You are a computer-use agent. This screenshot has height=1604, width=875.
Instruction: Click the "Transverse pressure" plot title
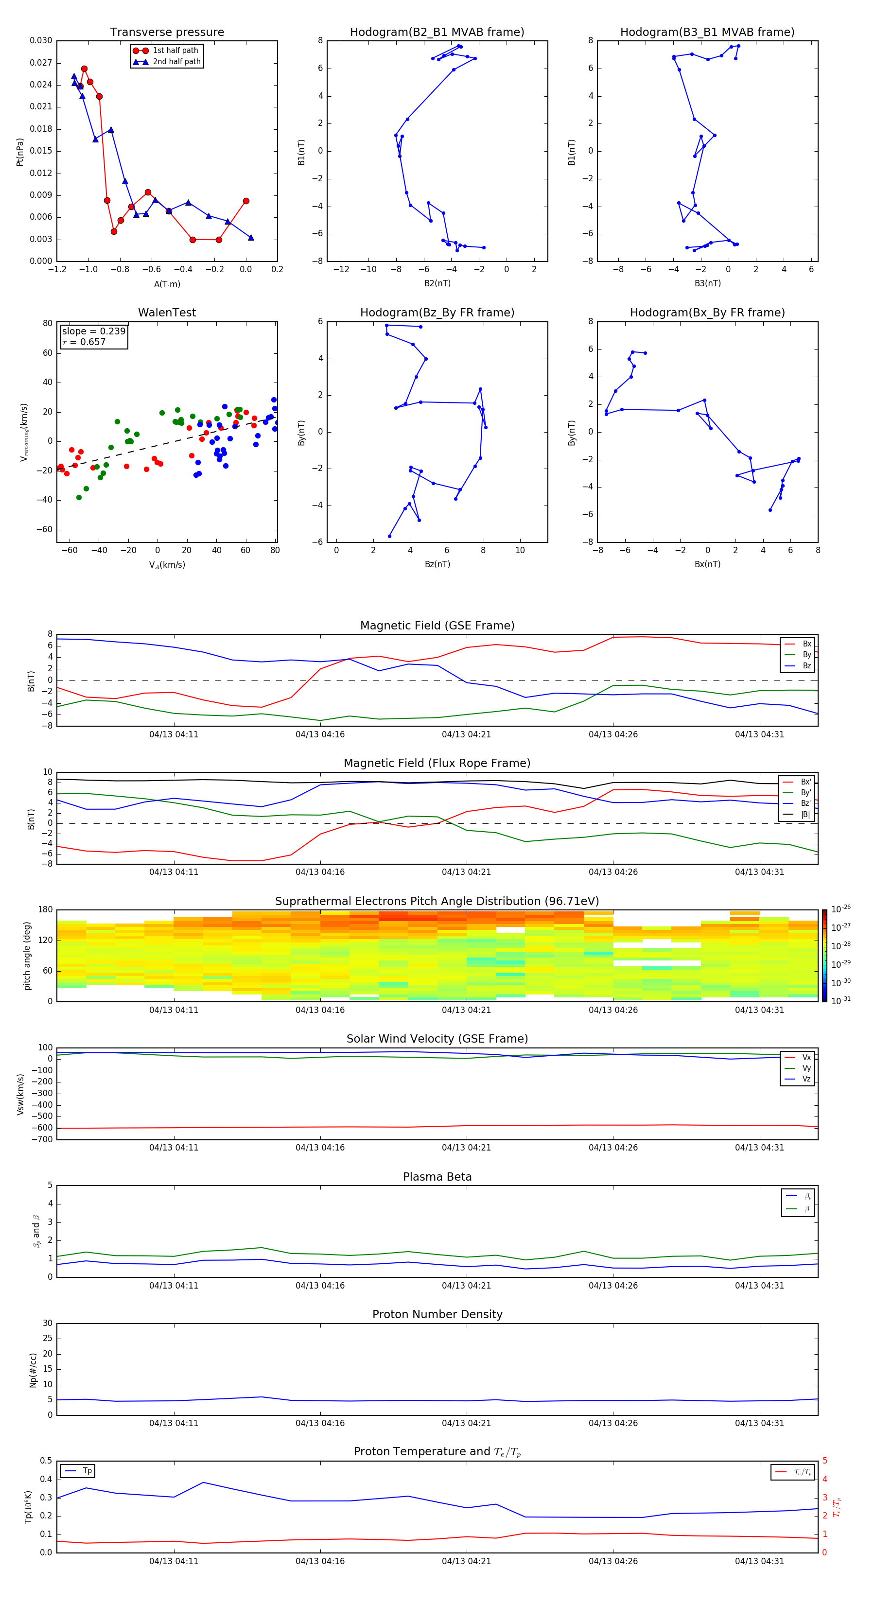pos(167,32)
